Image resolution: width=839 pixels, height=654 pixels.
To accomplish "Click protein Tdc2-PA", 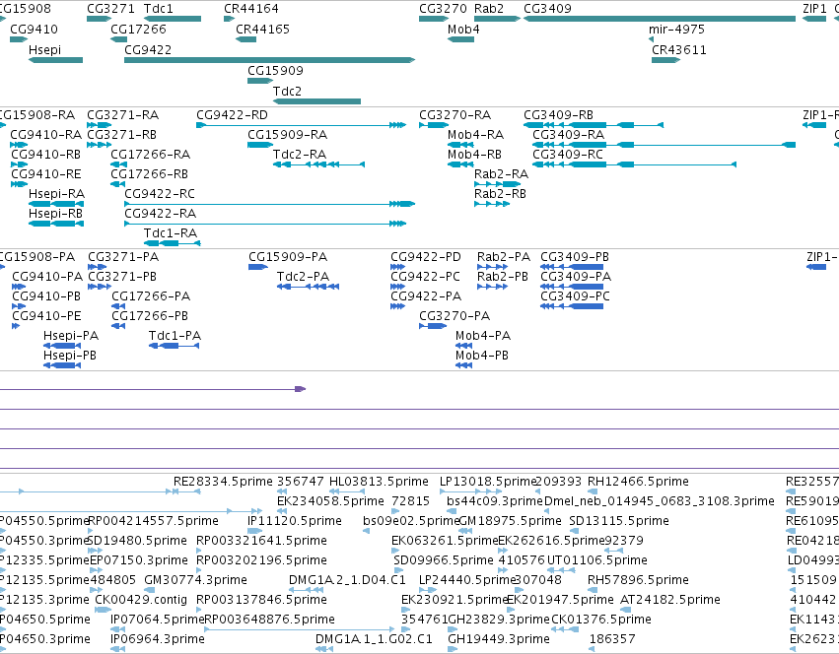I will click(303, 277).
